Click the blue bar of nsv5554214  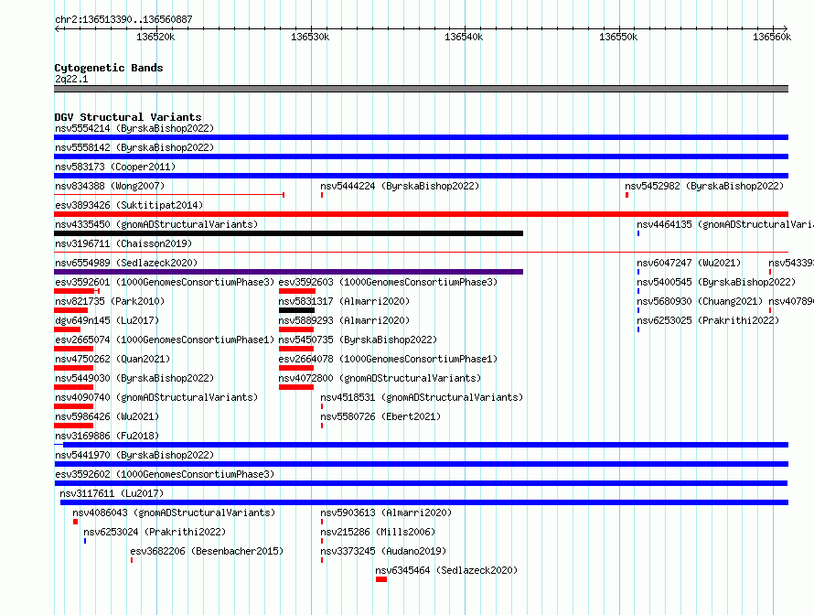[x=421, y=137]
